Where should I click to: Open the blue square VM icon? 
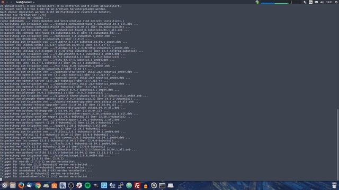coord(104,185)
